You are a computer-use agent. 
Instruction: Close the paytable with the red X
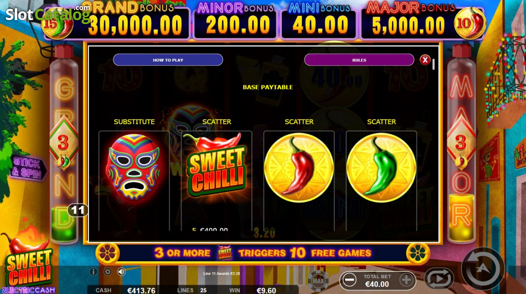(425, 60)
